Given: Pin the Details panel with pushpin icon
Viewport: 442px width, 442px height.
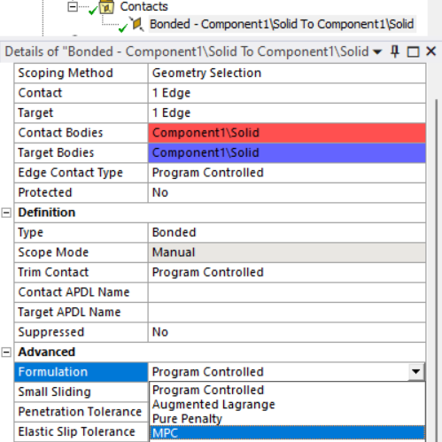Looking at the screenshot, I should point(395,51).
